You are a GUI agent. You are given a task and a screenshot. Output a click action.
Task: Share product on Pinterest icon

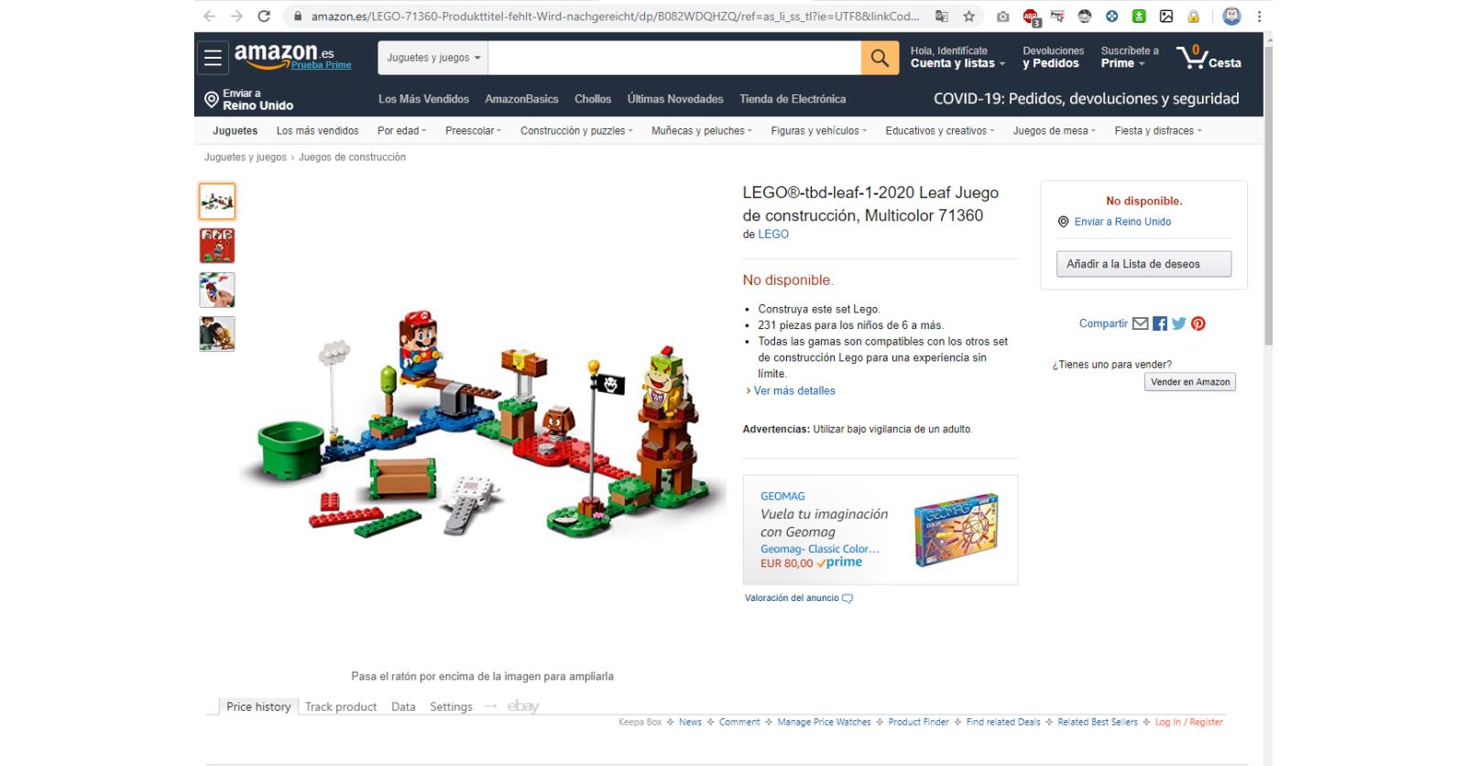[x=1198, y=323]
